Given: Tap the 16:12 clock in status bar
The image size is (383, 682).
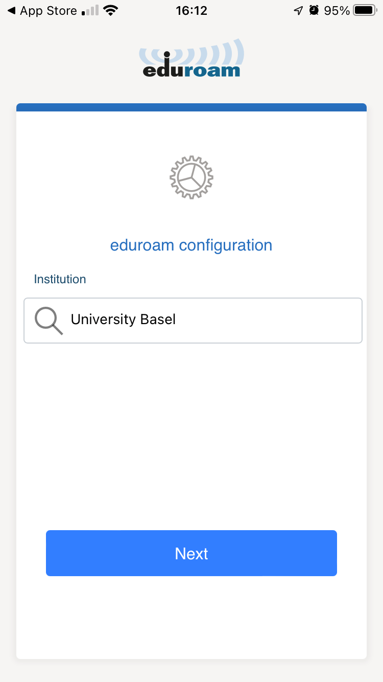Looking at the screenshot, I should [191, 11].
